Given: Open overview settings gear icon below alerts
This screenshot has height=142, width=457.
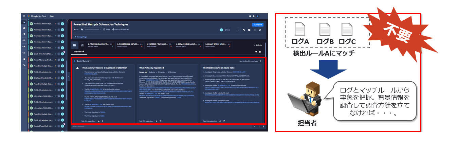Looking at the screenshot, I should [256, 52].
